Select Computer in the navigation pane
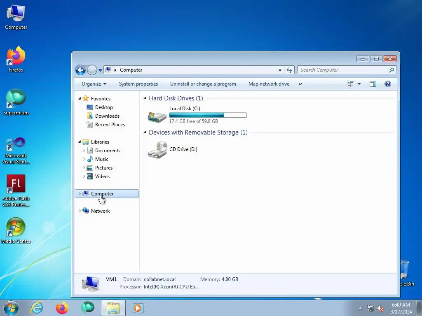The image size is (422, 316). pos(107,193)
